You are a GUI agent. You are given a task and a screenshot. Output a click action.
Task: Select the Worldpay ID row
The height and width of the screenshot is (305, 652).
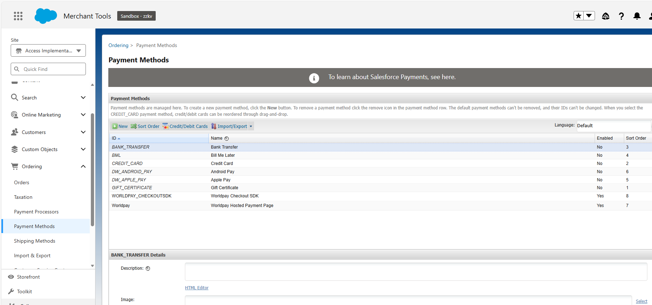point(381,206)
